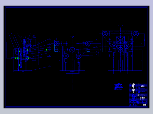
Task: Click the parts list title block table
Action: point(138,95)
